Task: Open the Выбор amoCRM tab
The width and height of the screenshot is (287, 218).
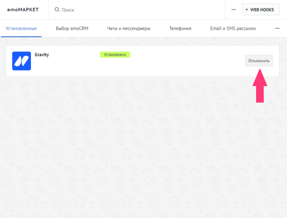Action: (72, 28)
